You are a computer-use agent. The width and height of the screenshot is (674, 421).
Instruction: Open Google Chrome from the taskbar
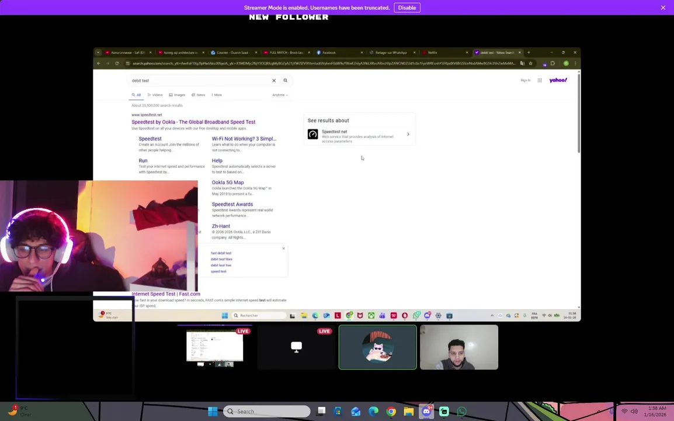[x=391, y=412]
